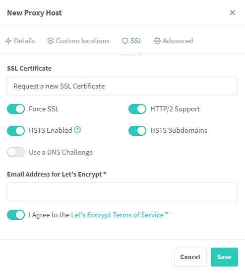
Task: Open the Custom locations tab label
Action: [83, 41]
